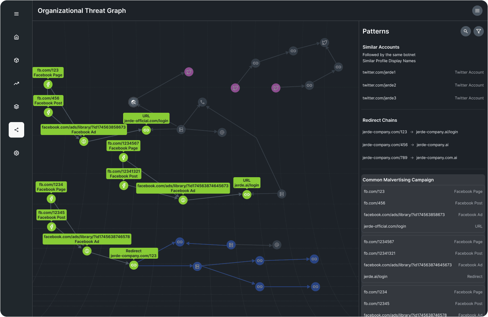This screenshot has height=317, width=488.
Task: Click the fb.com/123 Facebook Page node label
Action: [x=48, y=72]
